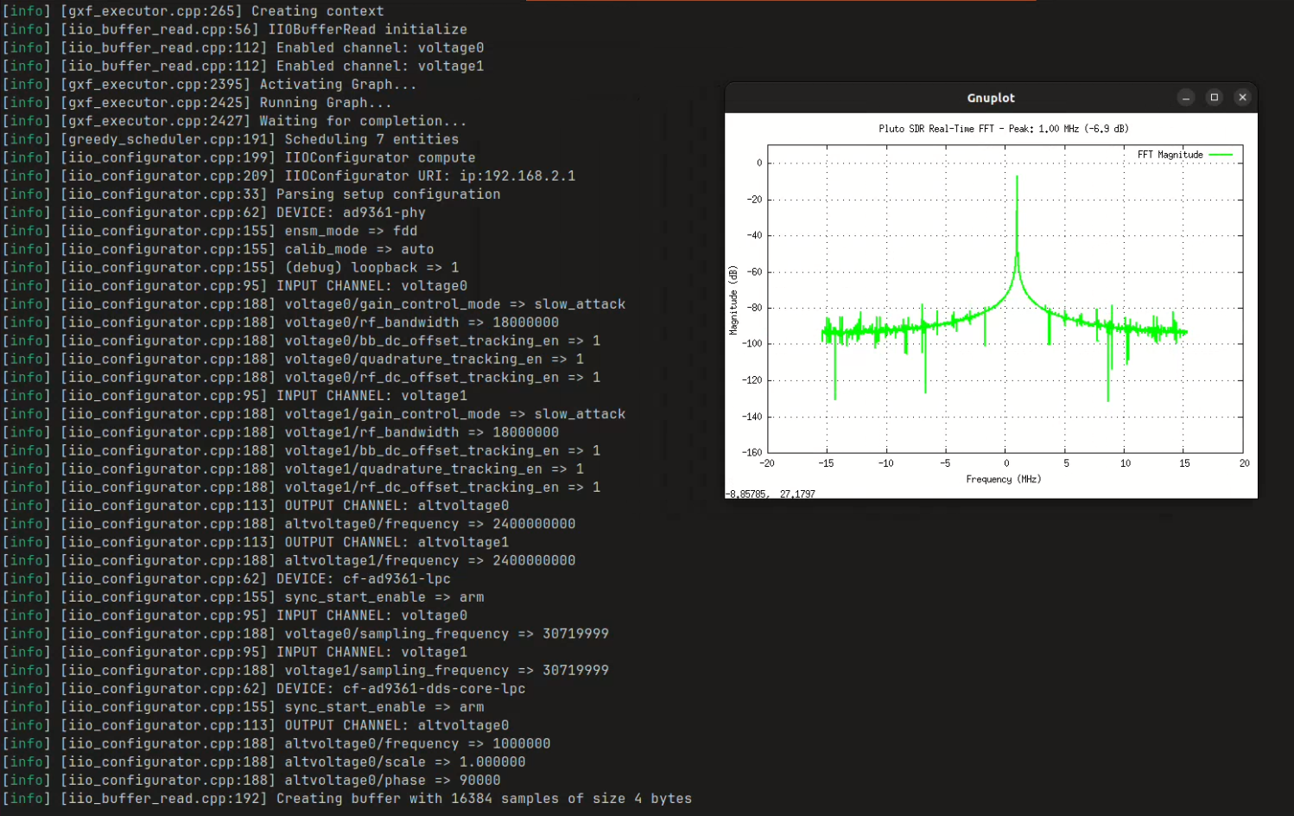Click line 'DEVICE: ad9361-phy'

pyautogui.click(x=214, y=212)
